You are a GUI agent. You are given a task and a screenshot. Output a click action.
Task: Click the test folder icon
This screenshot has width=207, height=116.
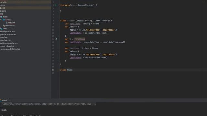pyautogui.click(x=1, y=29)
